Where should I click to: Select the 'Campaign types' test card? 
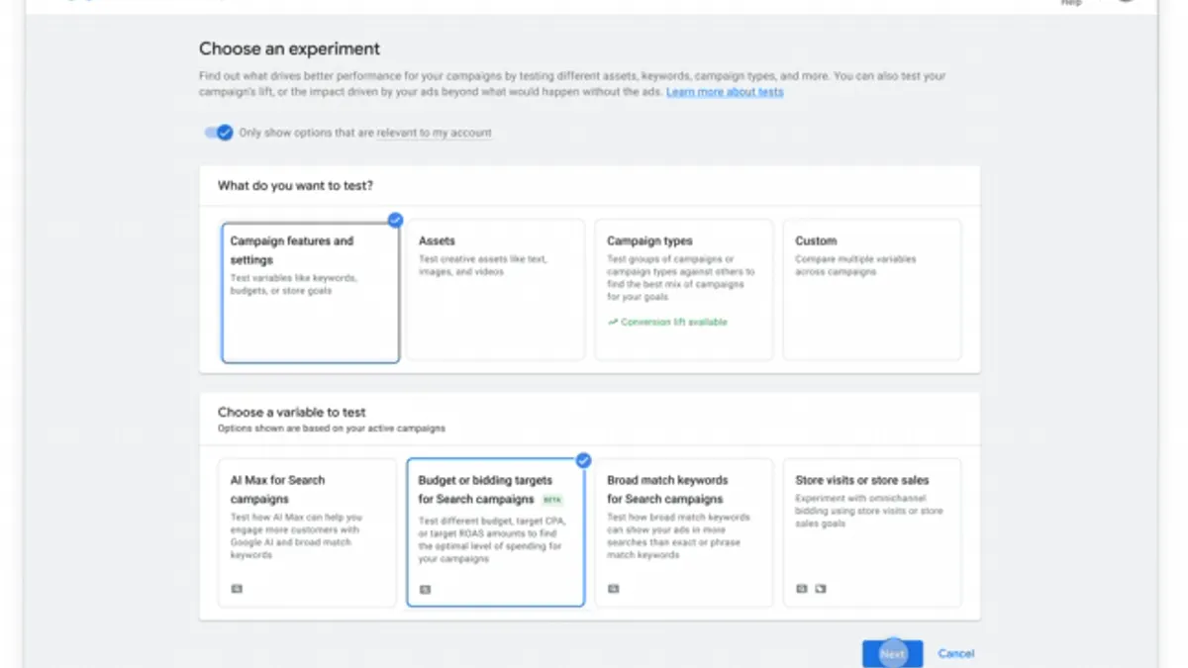coord(683,289)
